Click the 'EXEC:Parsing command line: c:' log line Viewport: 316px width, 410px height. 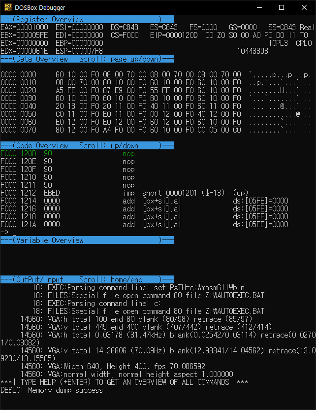click(96, 304)
